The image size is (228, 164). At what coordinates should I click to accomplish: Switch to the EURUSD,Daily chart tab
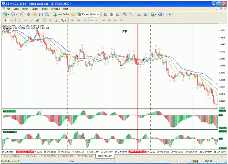[85, 156]
